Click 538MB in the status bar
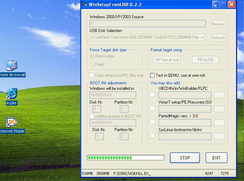This screenshot has width=244, height=181. [88, 173]
